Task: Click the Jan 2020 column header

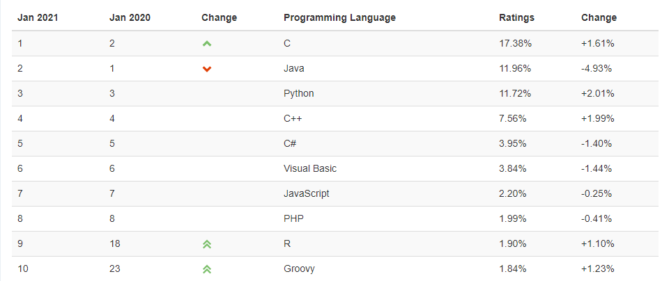Action: point(130,17)
